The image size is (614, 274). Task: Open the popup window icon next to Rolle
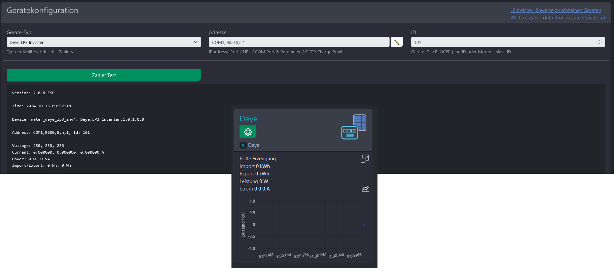[365, 159]
